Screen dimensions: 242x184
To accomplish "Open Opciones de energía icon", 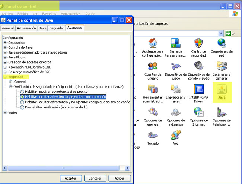I will (x=153, y=112).
